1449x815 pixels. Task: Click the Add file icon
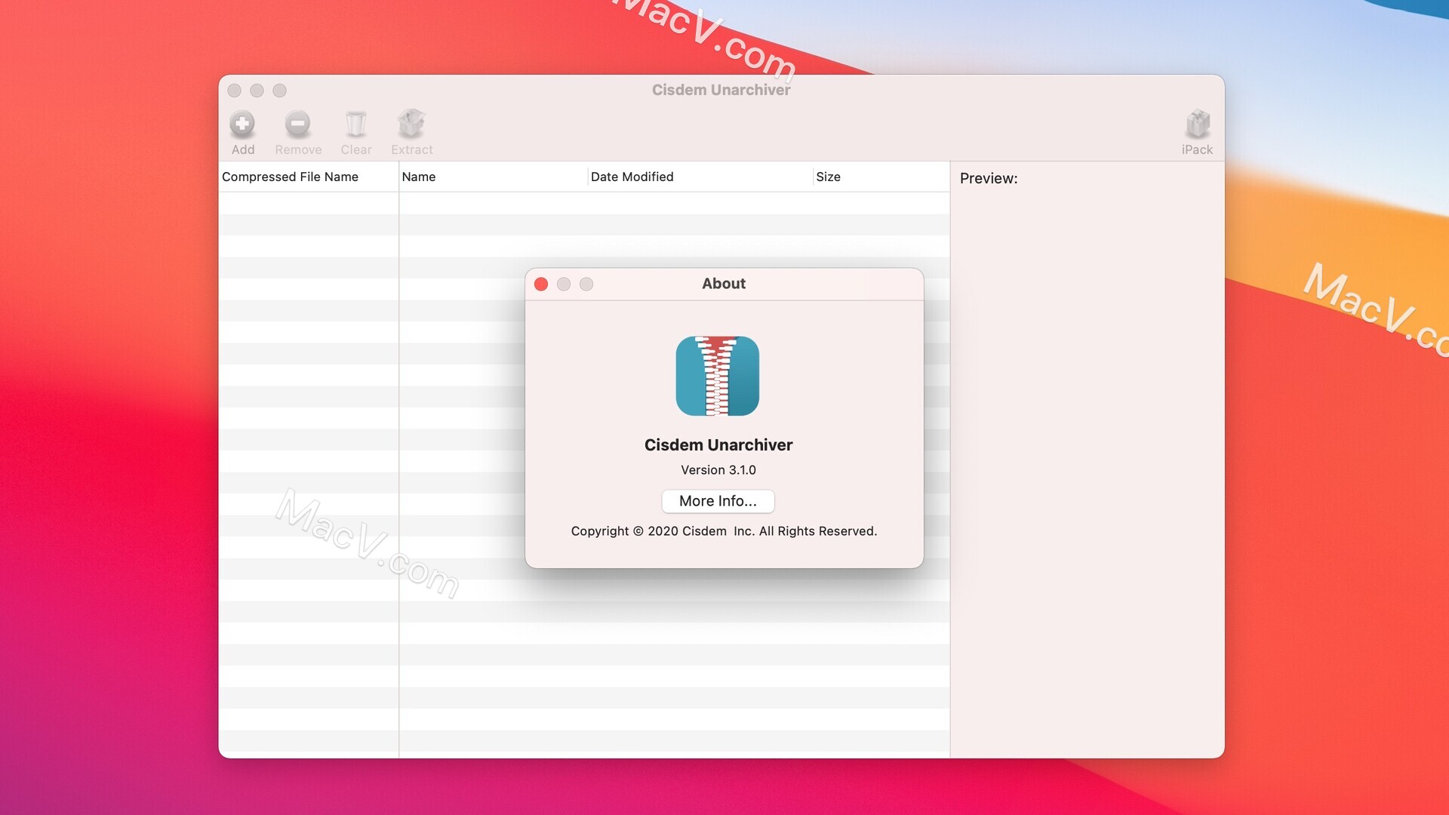241,122
